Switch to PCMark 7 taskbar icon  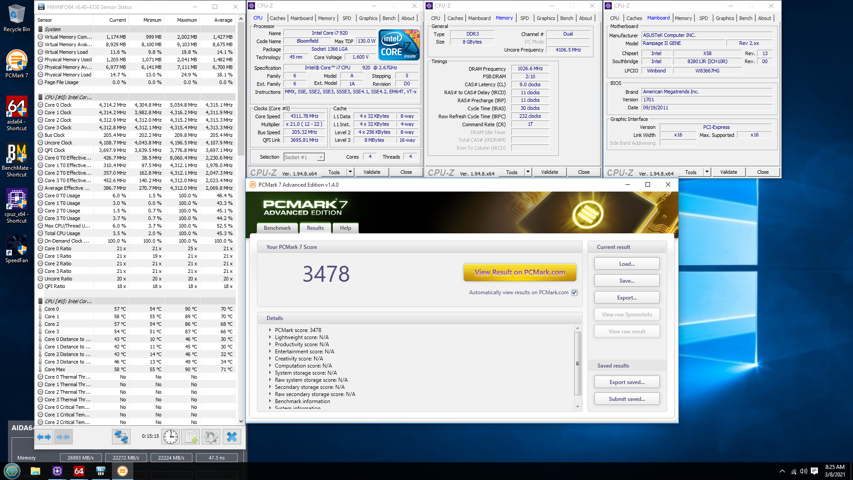coord(123,471)
